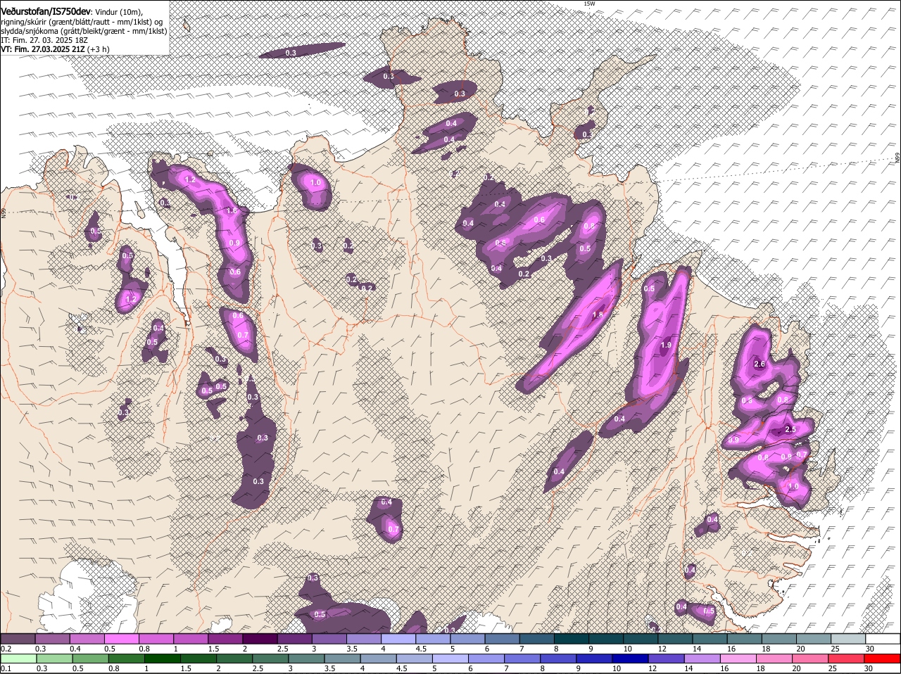Click the 1.9 precipitation value on the map
The height and width of the screenshot is (674, 901).
tap(666, 345)
